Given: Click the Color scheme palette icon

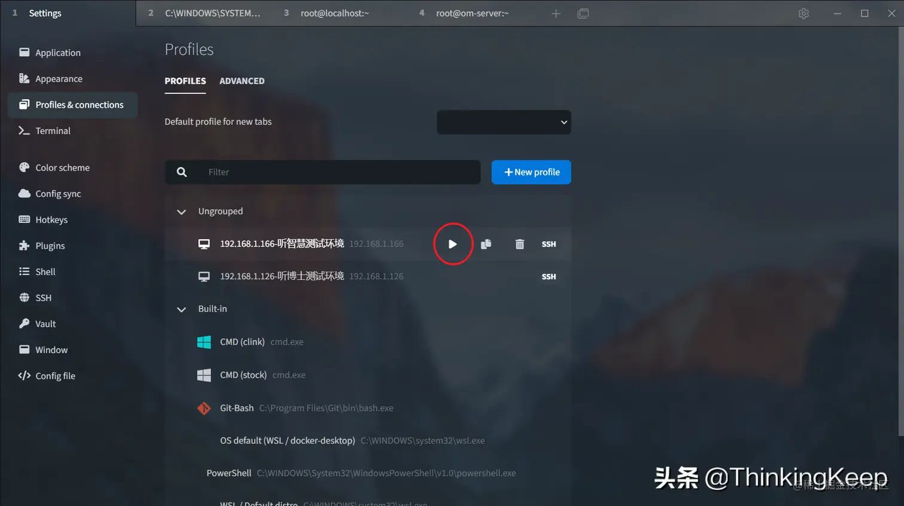Looking at the screenshot, I should click(24, 167).
